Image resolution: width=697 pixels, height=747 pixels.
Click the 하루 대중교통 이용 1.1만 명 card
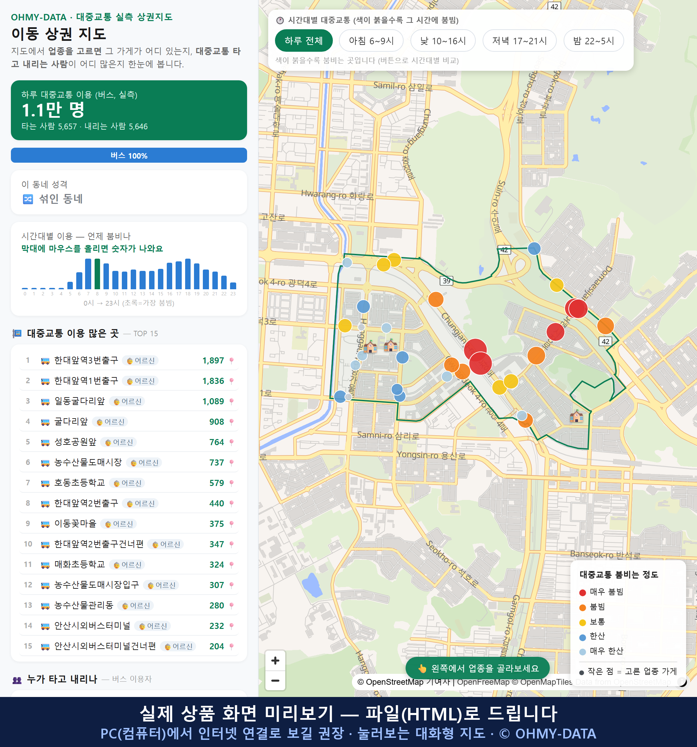point(129,110)
